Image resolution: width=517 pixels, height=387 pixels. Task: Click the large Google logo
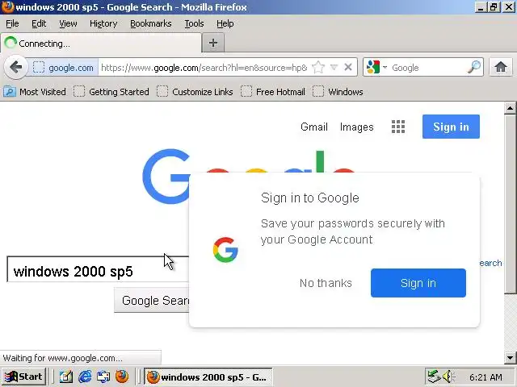(249, 176)
